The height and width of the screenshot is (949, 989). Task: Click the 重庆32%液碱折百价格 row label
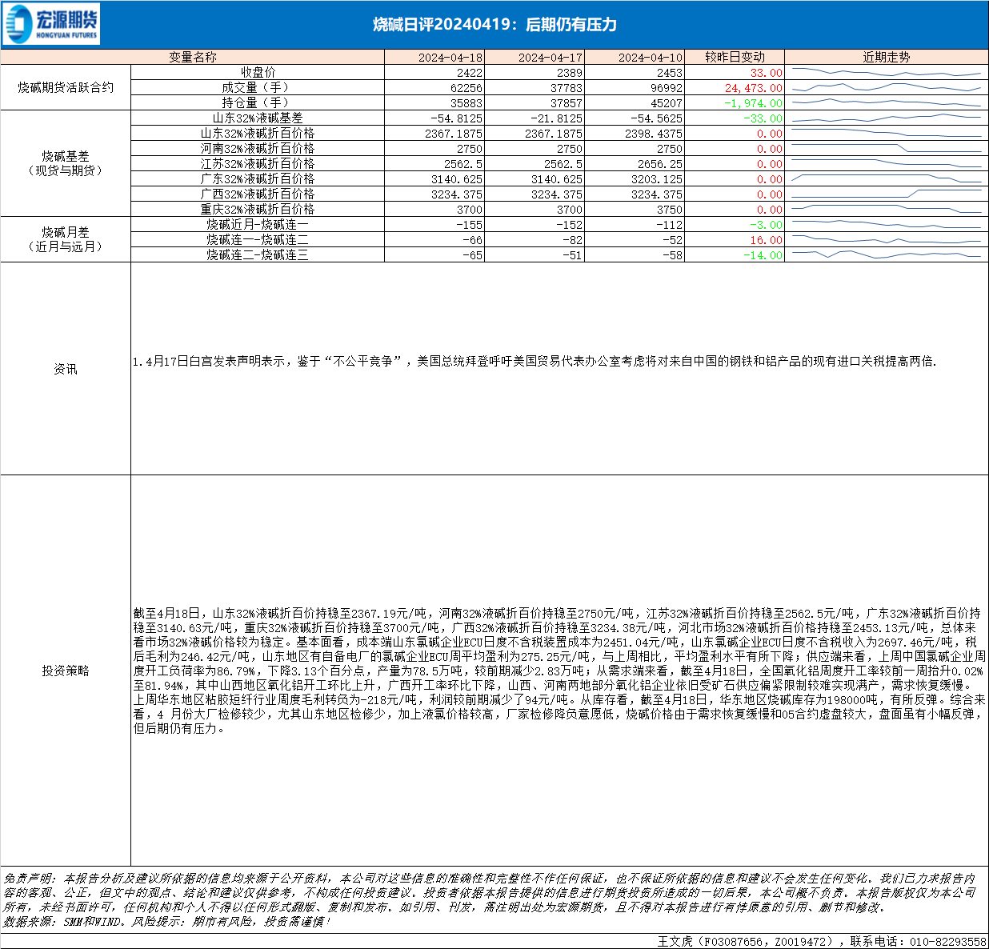click(x=258, y=209)
